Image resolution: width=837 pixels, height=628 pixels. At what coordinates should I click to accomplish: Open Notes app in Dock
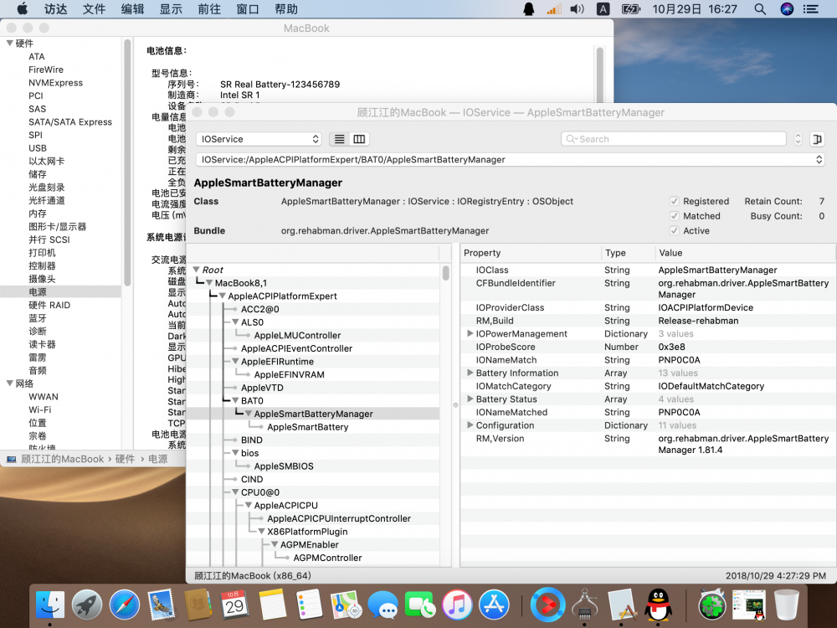pyautogui.click(x=272, y=605)
